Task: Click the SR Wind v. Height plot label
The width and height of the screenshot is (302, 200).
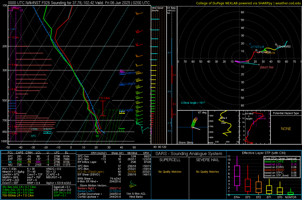Action: (249, 116)
